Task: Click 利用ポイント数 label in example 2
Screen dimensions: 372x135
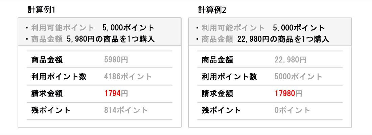Action: [x=229, y=77]
